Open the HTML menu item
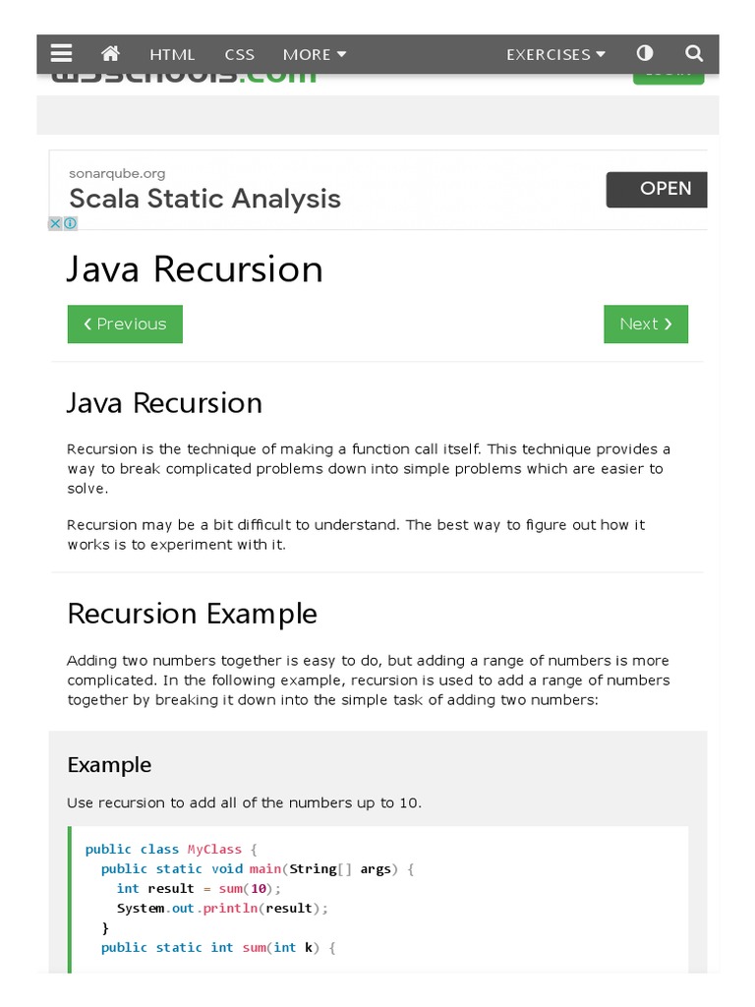Image resolution: width=755 pixels, height=1007 pixels. [172, 55]
